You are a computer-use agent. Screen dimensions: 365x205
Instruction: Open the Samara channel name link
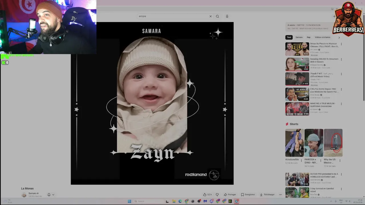coord(32,193)
